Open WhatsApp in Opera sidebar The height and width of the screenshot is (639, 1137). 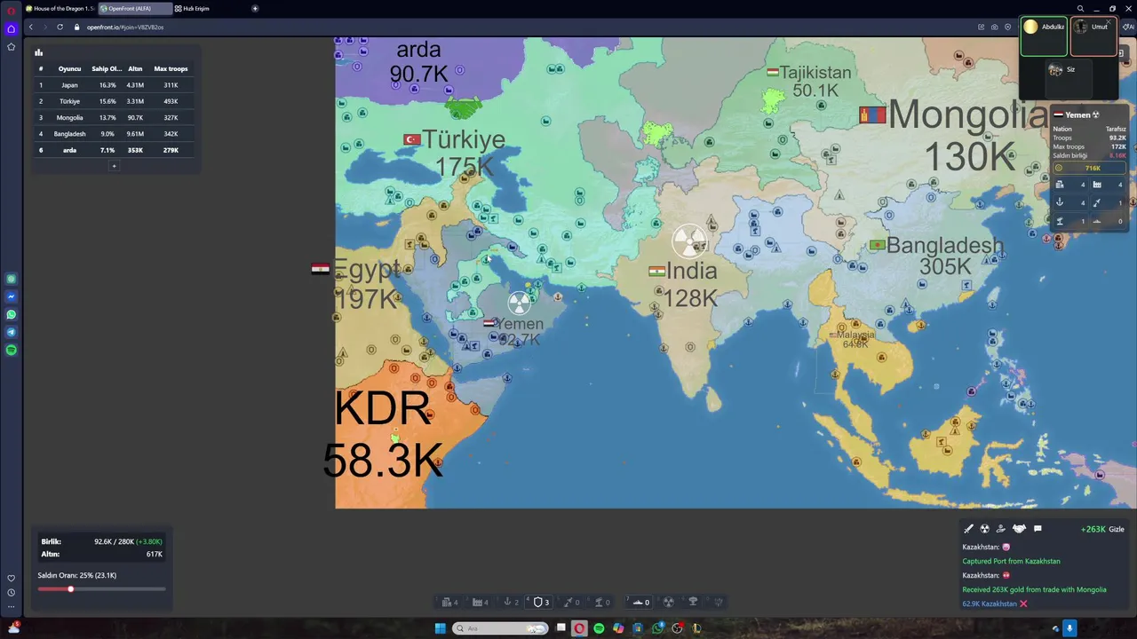11,314
